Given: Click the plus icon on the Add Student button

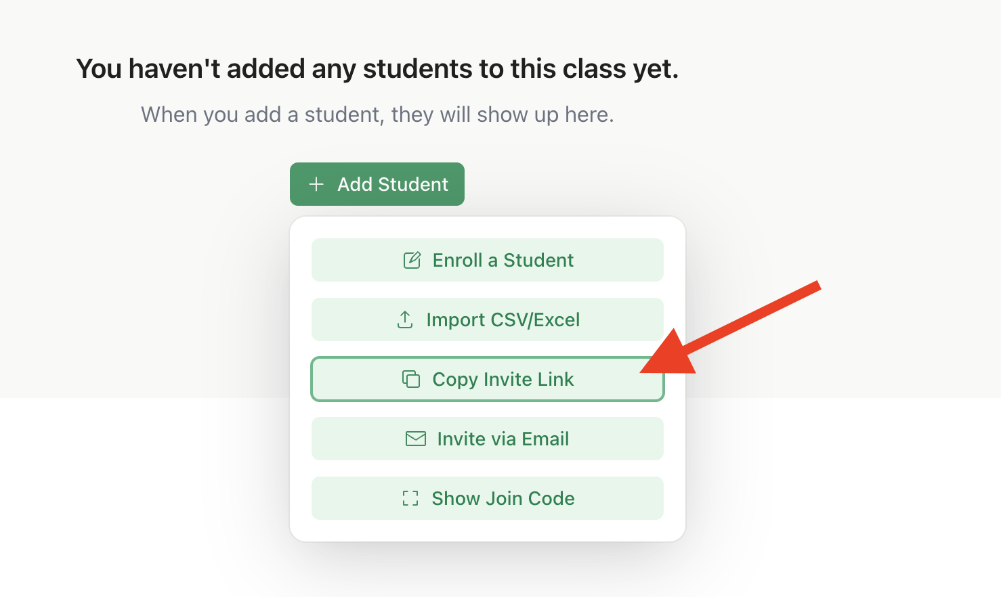Looking at the screenshot, I should [x=316, y=183].
